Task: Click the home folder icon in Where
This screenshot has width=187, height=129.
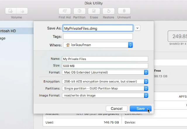Action: [x=68, y=45]
